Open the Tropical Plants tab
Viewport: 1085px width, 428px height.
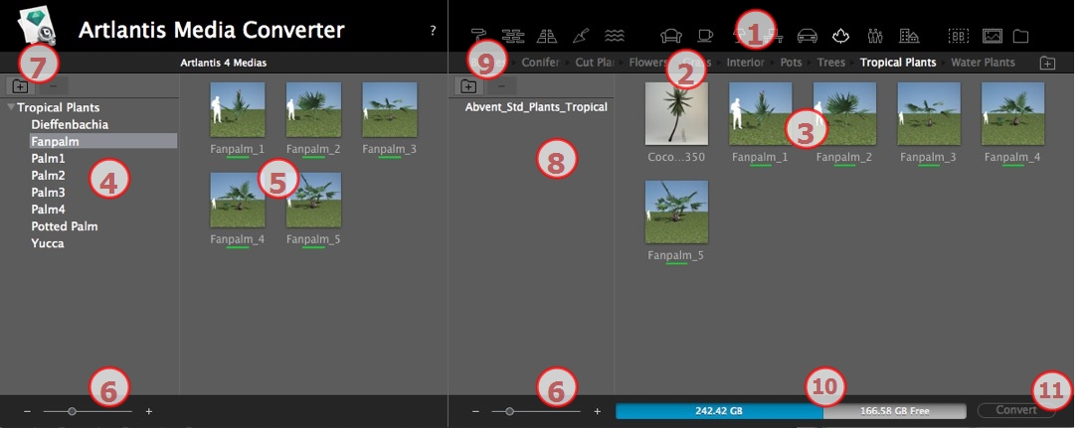pos(898,63)
